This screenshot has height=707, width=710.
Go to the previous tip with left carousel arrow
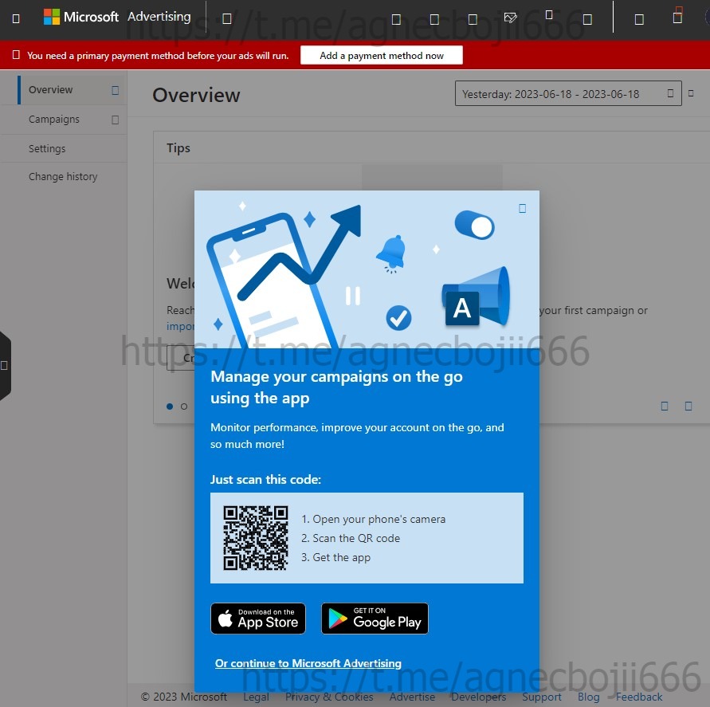click(x=665, y=406)
